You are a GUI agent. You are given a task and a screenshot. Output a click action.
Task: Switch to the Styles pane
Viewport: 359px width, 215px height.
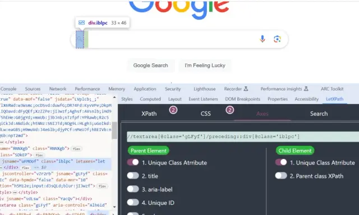pyautogui.click(x=127, y=99)
